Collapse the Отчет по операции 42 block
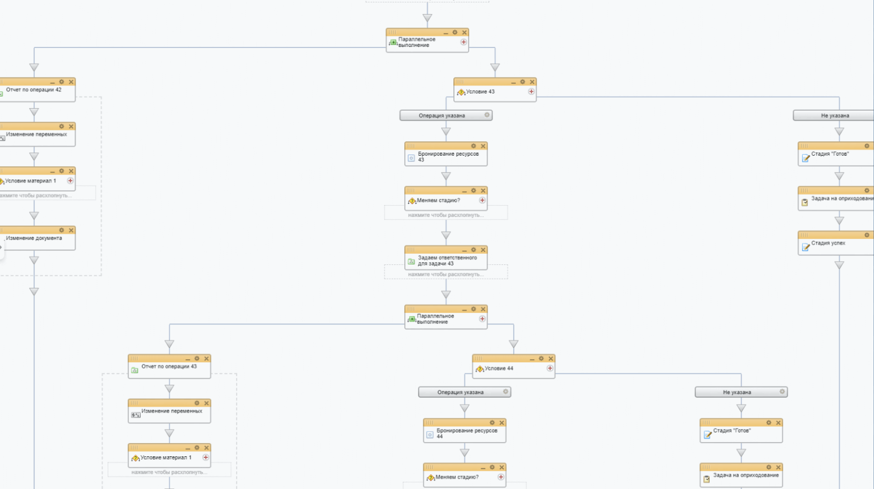This screenshot has height=489, width=874. coord(52,82)
